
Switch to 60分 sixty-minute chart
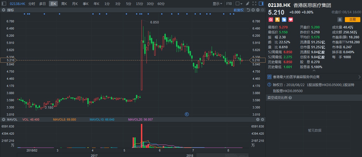[161, 4]
